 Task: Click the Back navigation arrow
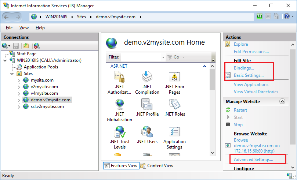pos(6,17)
